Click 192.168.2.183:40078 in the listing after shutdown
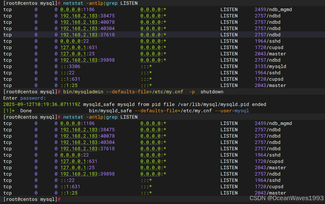 pos(87,136)
